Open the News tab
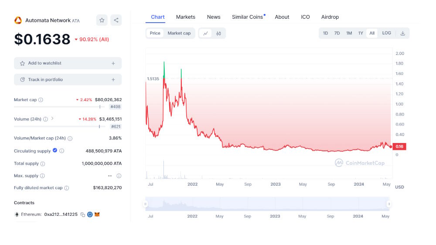Image resolution: width=436 pixels, height=245 pixels. (x=214, y=17)
